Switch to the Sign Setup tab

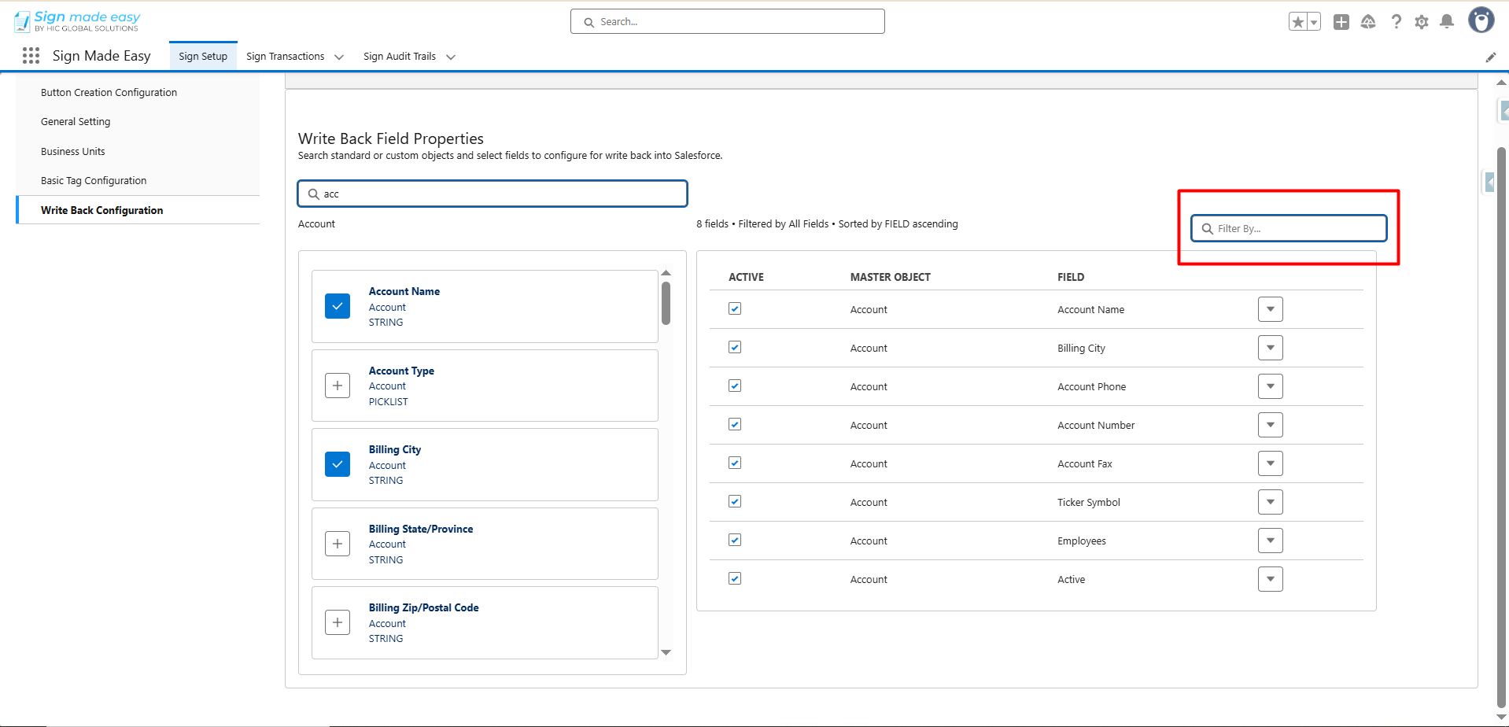pos(203,57)
